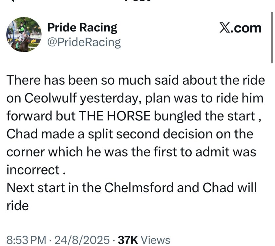Click the last word "ride" of the post
275x246 pixels.
pyautogui.click(x=18, y=206)
